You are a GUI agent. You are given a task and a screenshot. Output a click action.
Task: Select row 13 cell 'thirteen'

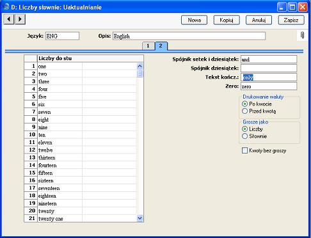click(x=60, y=157)
